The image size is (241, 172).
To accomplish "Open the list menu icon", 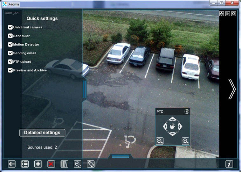I will [x=25, y=164].
